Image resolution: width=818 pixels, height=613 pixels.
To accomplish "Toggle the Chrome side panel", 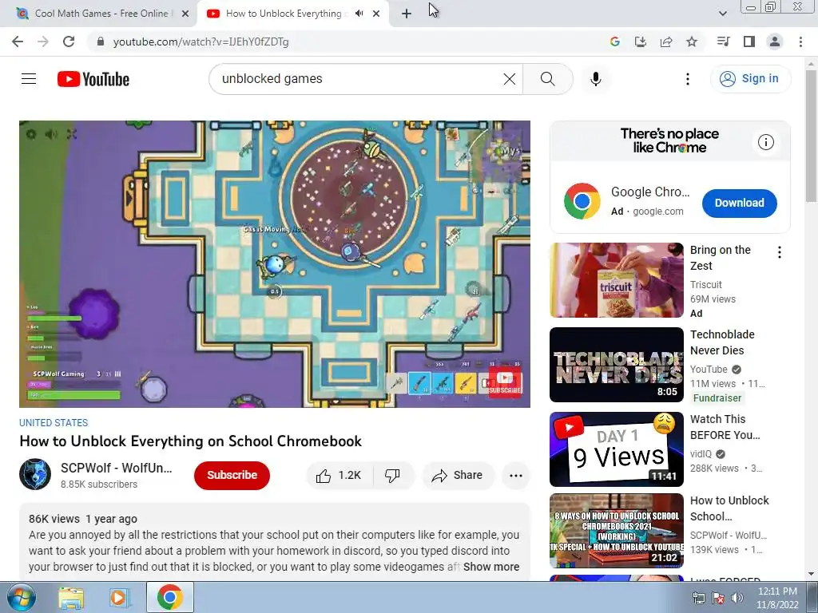I will [x=749, y=42].
